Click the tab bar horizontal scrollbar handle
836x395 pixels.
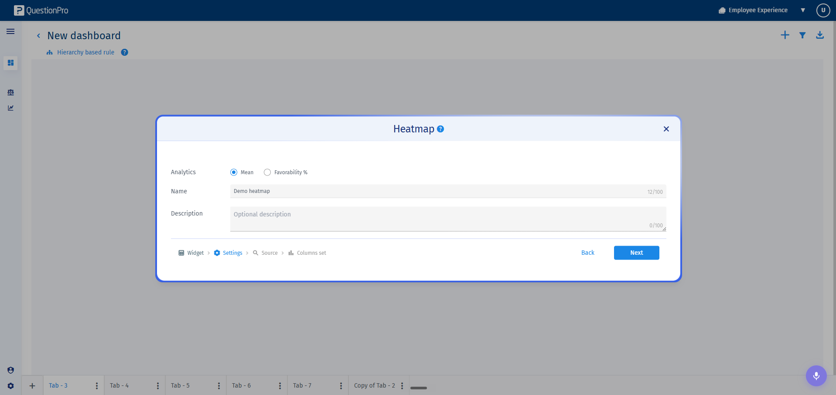pyautogui.click(x=419, y=388)
